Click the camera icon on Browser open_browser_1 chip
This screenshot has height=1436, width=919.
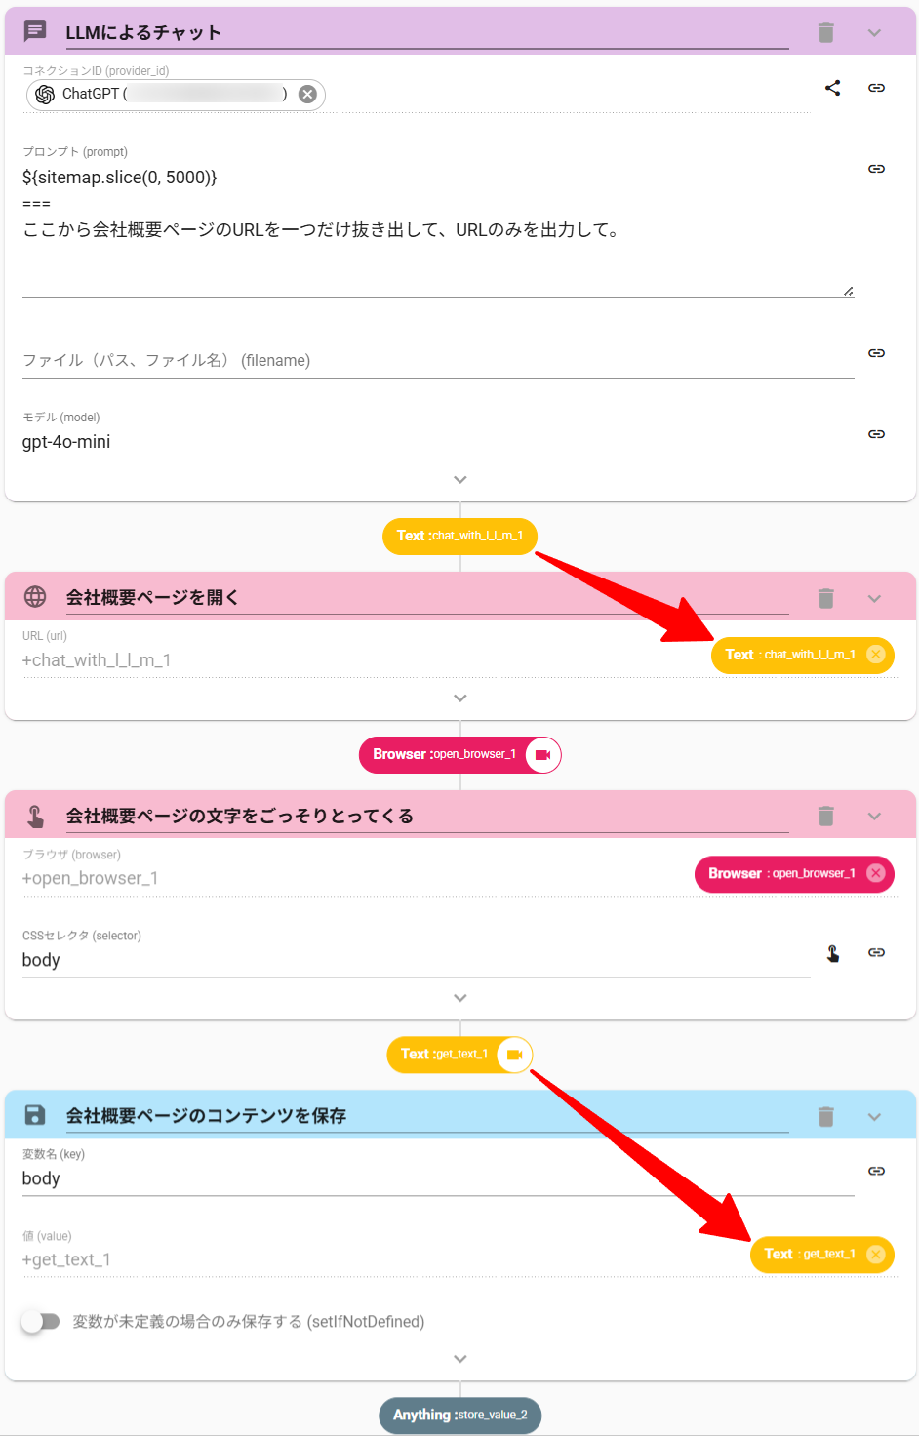point(543,755)
